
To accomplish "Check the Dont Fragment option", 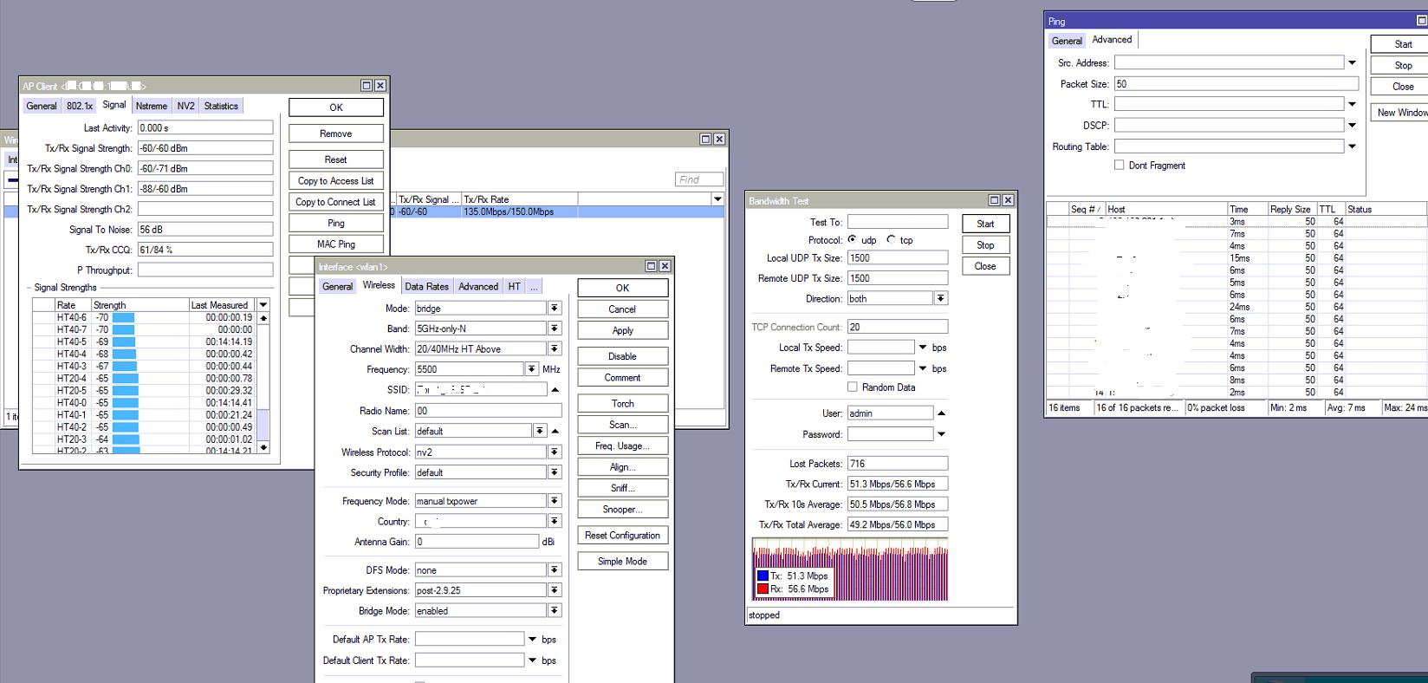I will click(x=1120, y=165).
